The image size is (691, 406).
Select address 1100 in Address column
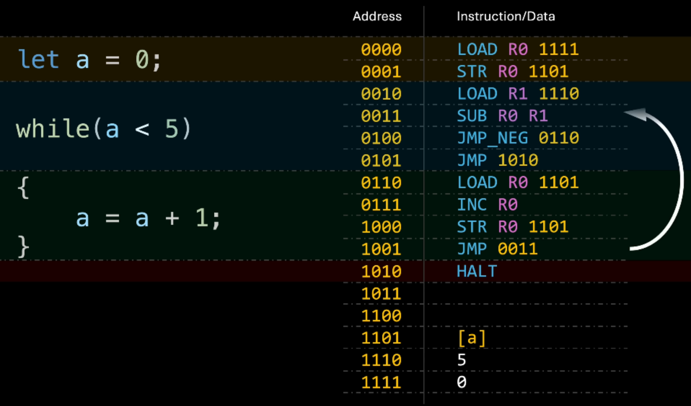tap(381, 316)
